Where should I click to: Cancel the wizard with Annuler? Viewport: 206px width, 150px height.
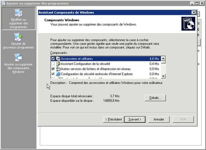point(159,119)
